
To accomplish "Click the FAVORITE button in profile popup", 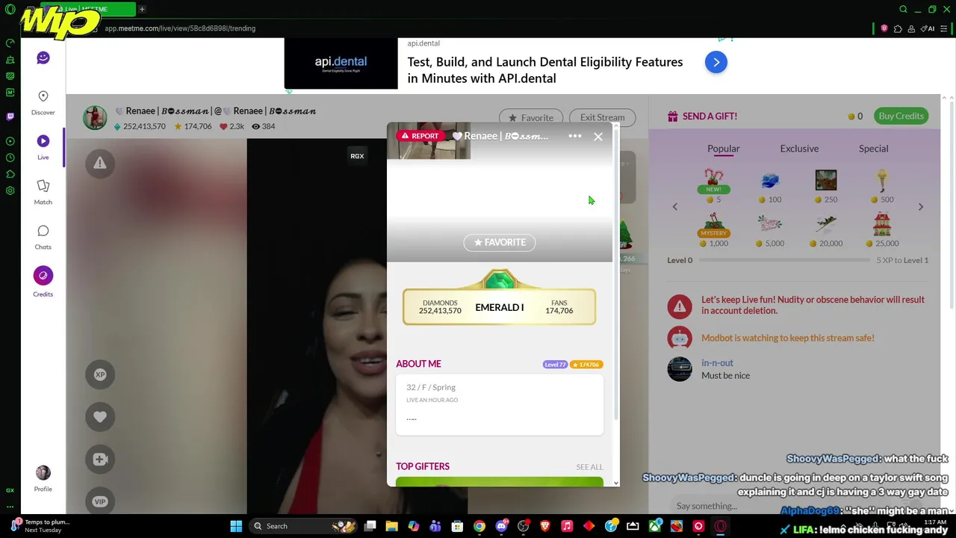I will click(x=500, y=242).
